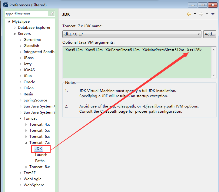Select the JOnAS tree item
219x192 pixels.
[x=29, y=70]
